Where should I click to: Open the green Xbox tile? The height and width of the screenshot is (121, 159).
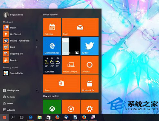pyautogui.click(x=52, y=107)
